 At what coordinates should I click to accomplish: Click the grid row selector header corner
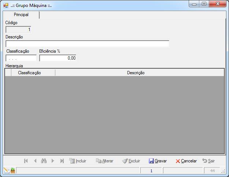pos(8,73)
